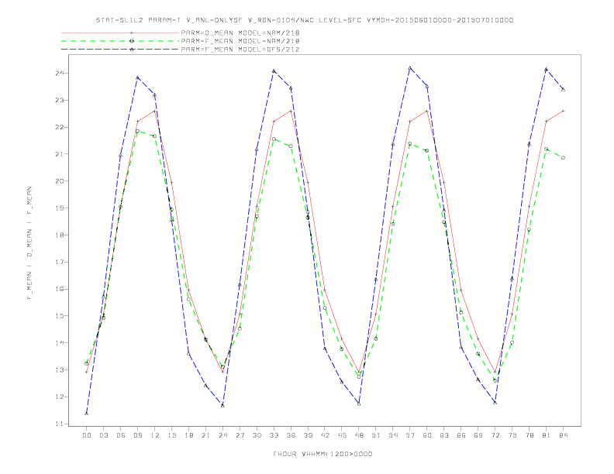Screen dimensions: 614x474
Task: Click y-axis tick label 16
Action: point(60,289)
